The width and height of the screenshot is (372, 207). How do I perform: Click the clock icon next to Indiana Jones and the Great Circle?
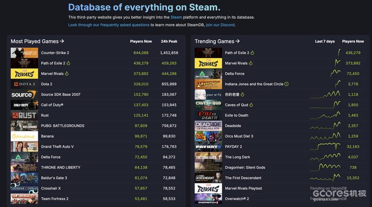286,84
